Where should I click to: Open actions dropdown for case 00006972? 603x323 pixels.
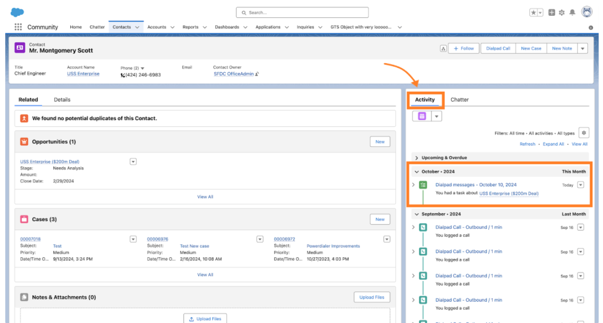[387, 239]
